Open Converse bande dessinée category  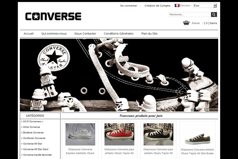click(36, 155)
